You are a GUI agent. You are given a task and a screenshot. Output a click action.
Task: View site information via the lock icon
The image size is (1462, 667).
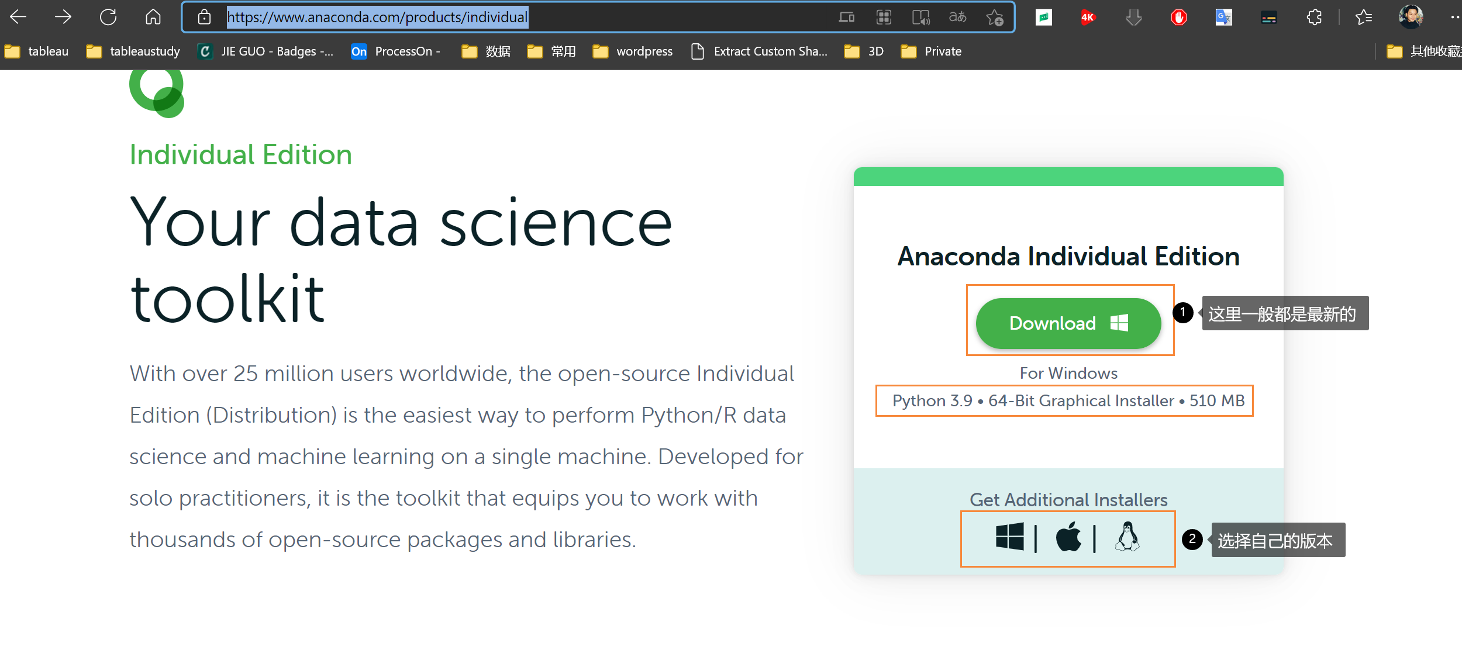[204, 17]
